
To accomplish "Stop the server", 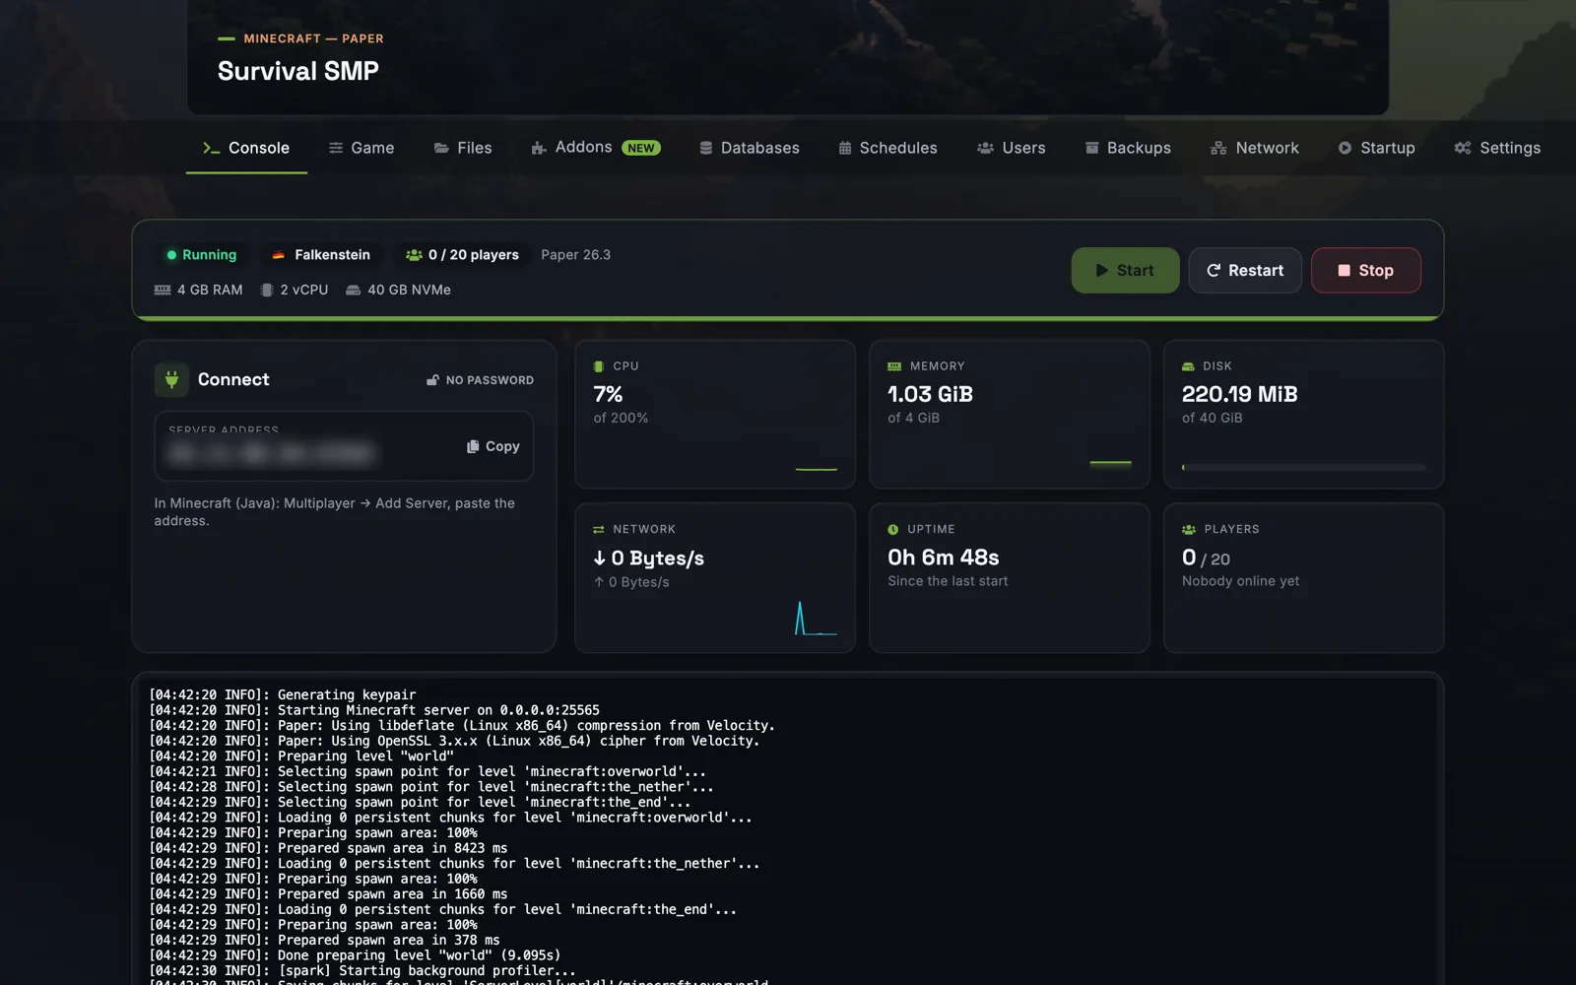I will click(x=1365, y=270).
